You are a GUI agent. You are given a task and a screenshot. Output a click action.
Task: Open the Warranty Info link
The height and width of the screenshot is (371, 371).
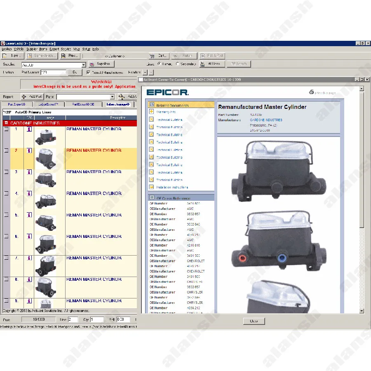[166, 112]
